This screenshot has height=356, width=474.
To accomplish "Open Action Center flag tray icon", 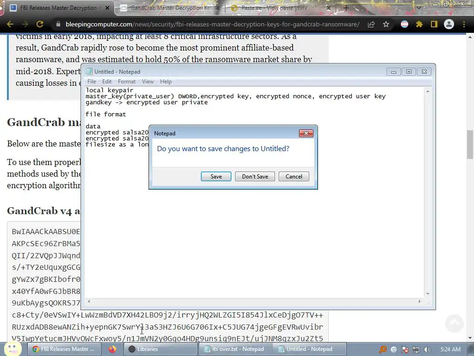I will pyautogui.click(x=405, y=350).
